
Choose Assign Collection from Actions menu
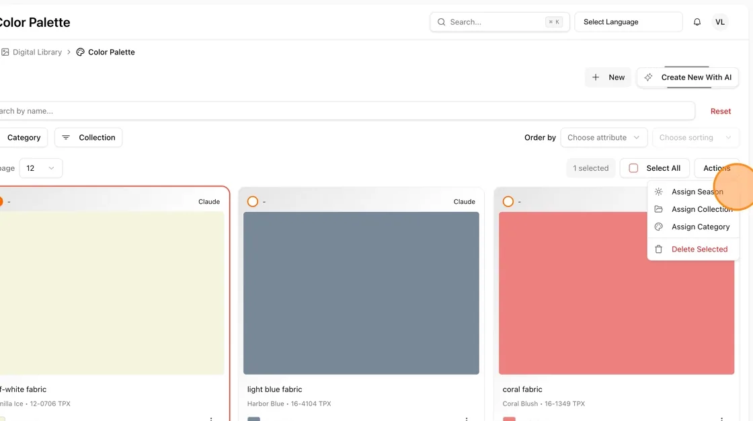[693, 209]
